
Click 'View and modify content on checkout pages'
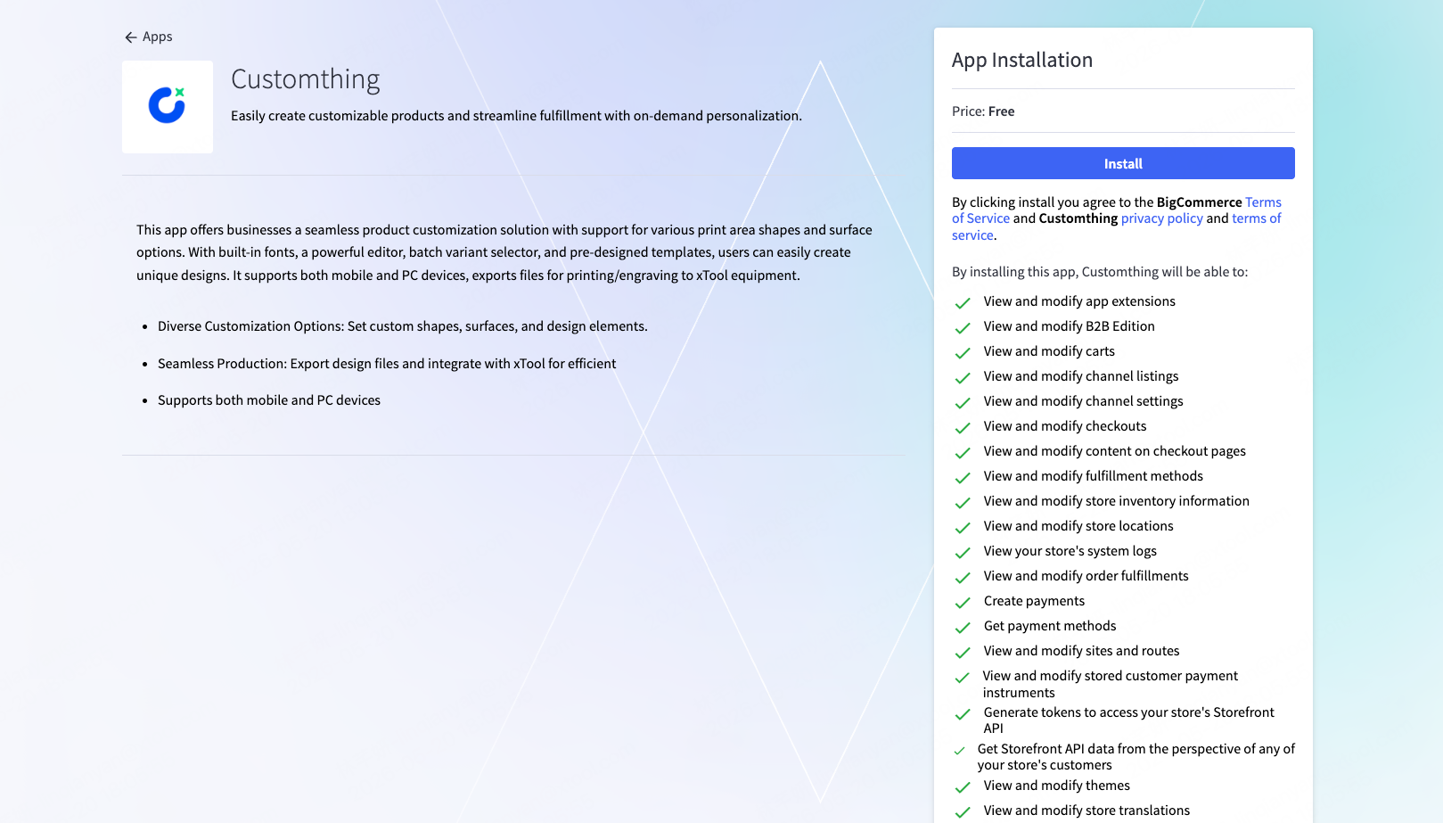pyautogui.click(x=1115, y=451)
